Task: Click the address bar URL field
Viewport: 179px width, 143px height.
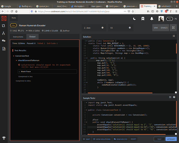Action: (80, 11)
